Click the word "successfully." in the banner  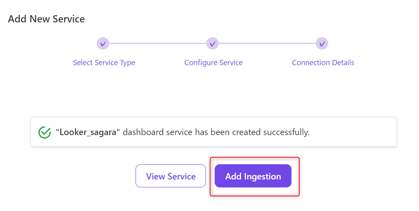(286, 132)
